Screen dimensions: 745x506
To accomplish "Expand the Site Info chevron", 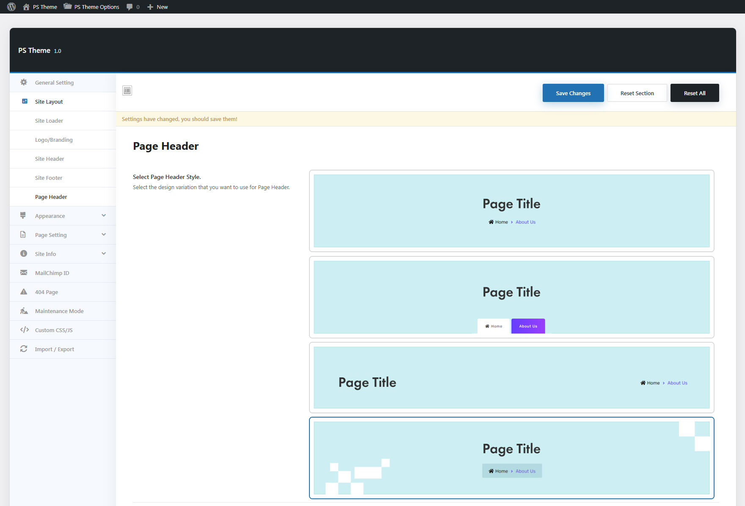I will [x=104, y=254].
